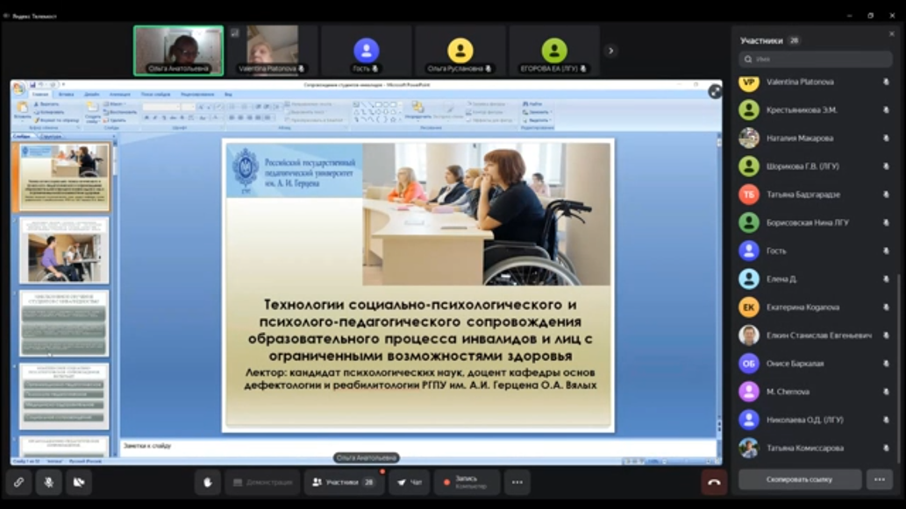The width and height of the screenshot is (906, 509).
Task: Click Valentina Platonova's avatar in participants list
Action: pyautogui.click(x=748, y=82)
